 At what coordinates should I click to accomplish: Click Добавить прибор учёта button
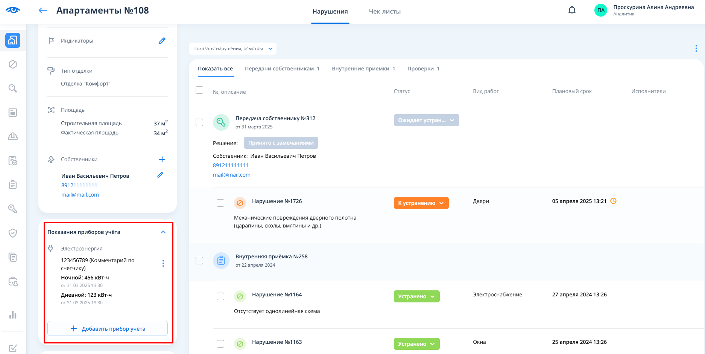(108, 329)
